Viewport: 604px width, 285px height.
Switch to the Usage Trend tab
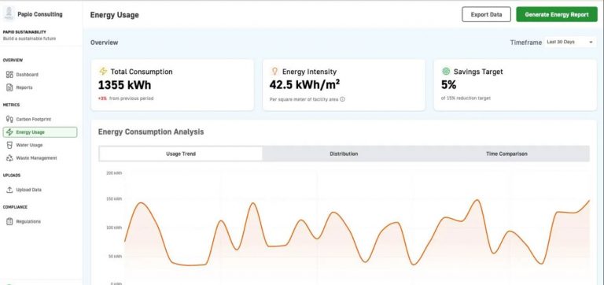(x=181, y=154)
